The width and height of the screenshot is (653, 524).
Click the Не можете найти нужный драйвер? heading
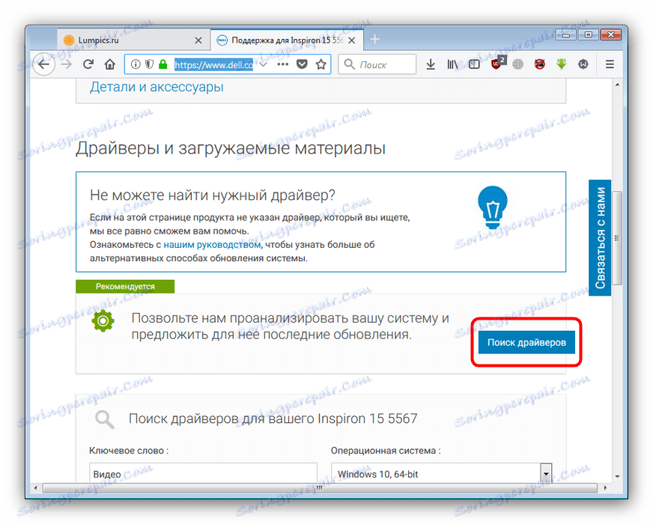(213, 195)
